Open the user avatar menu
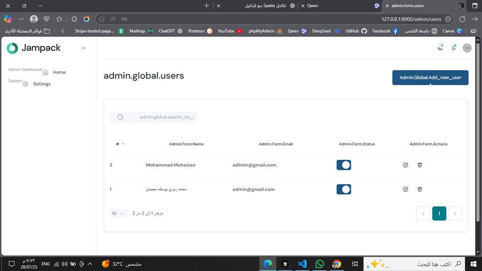Viewport: 482px width, 271px height. point(467,48)
